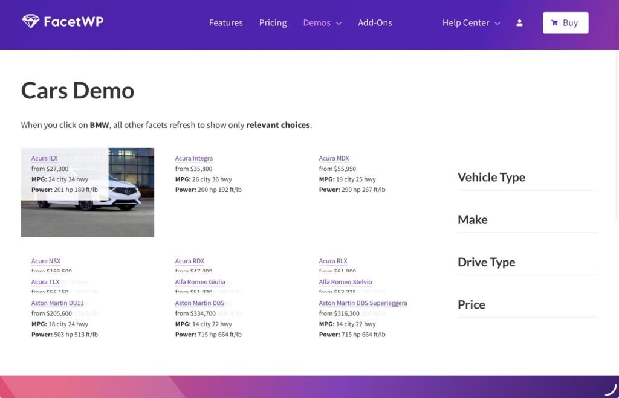Click the Buy button
619x398 pixels.
(x=565, y=23)
